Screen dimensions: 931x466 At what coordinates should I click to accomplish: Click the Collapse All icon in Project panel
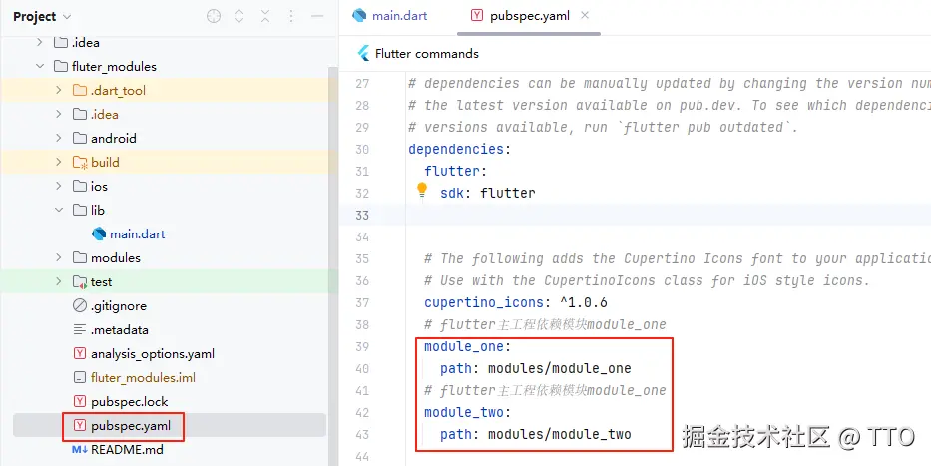pyautogui.click(x=265, y=17)
